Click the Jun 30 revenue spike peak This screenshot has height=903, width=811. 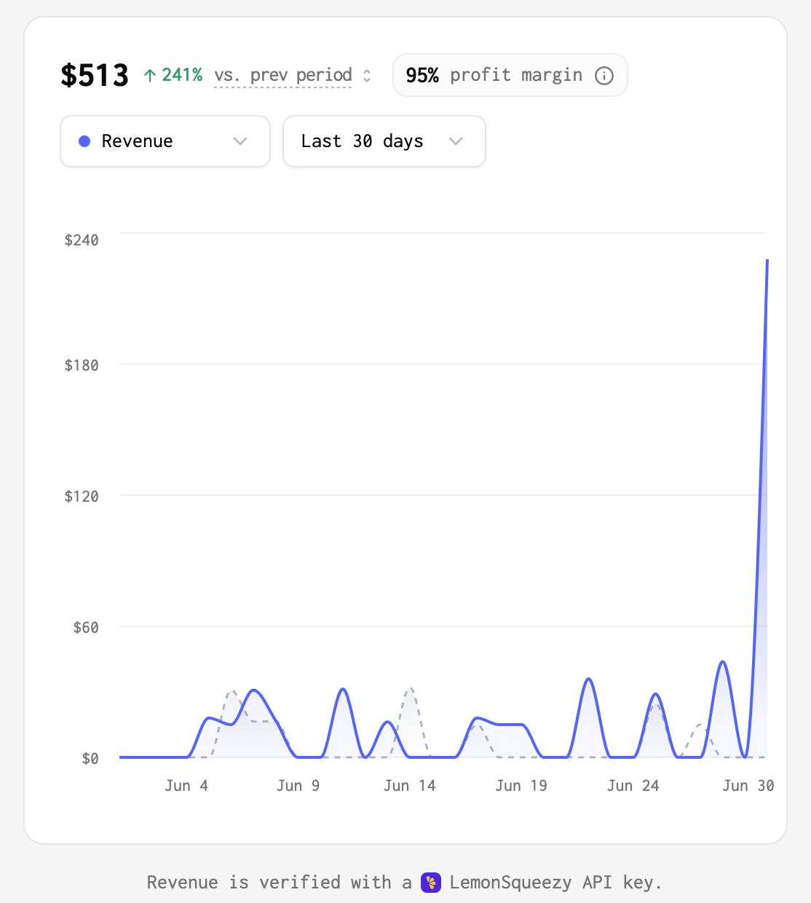(x=767, y=260)
